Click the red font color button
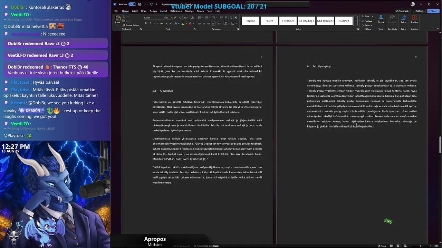The image size is (442, 248). point(190,23)
